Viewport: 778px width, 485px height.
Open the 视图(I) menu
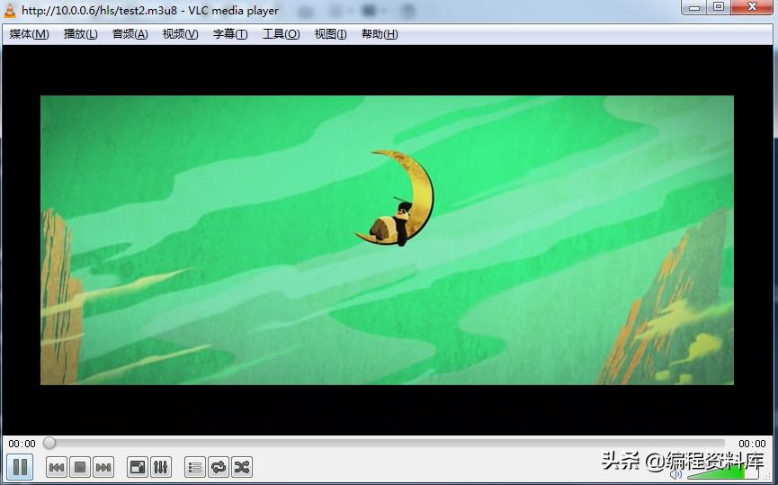330,34
